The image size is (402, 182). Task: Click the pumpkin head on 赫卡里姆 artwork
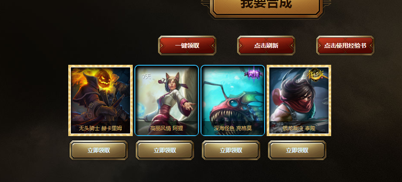tap(105, 79)
